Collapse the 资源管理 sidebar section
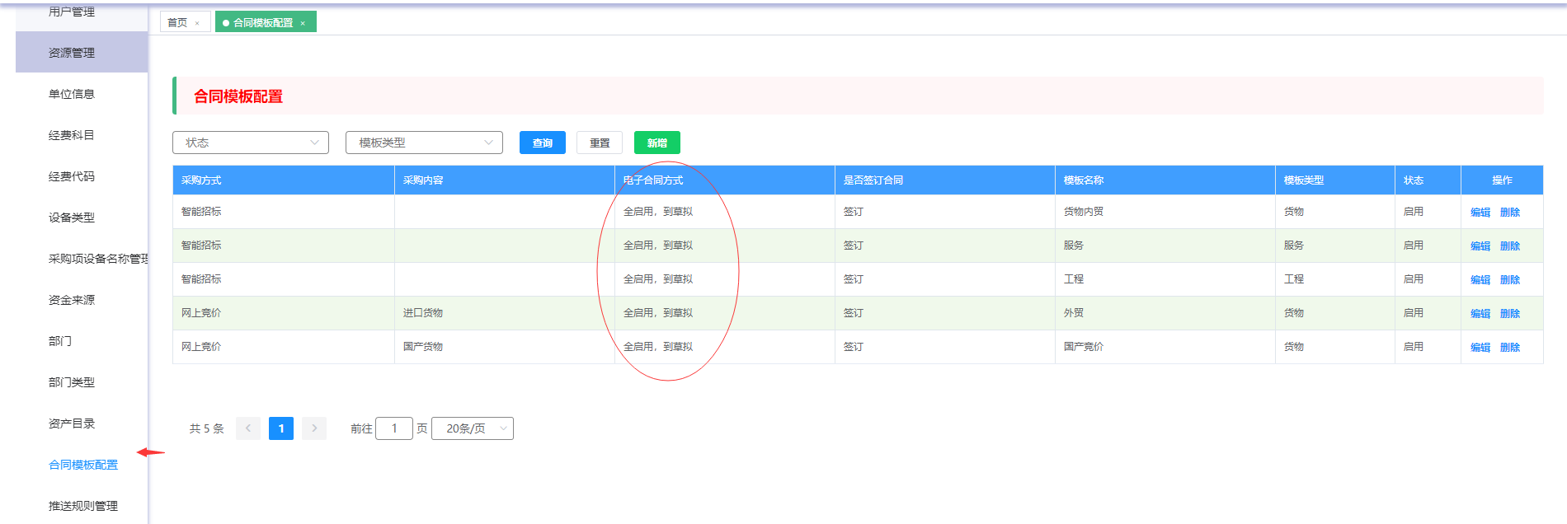 click(82, 53)
